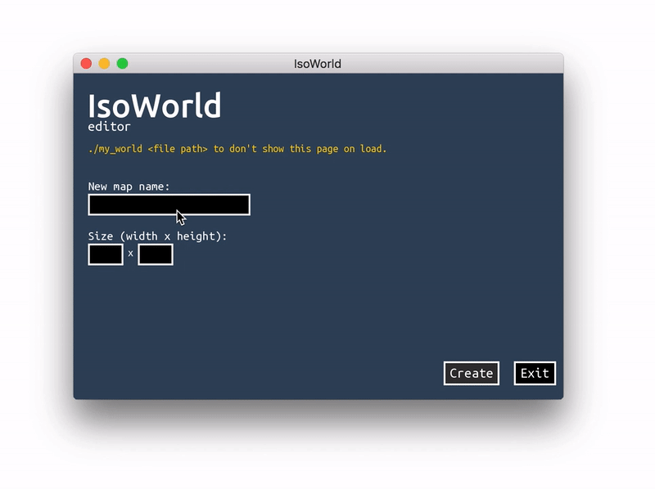The height and width of the screenshot is (489, 655).
Task: Click the 'Size (width x height):' label
Action: [x=157, y=236]
